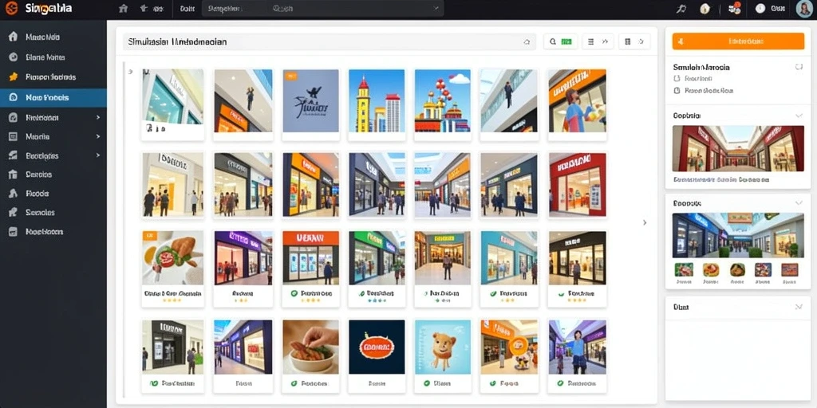This screenshot has height=408, width=817.
Task: Click the green check badge under the green-sign shop thumbnail
Action: click(x=361, y=293)
